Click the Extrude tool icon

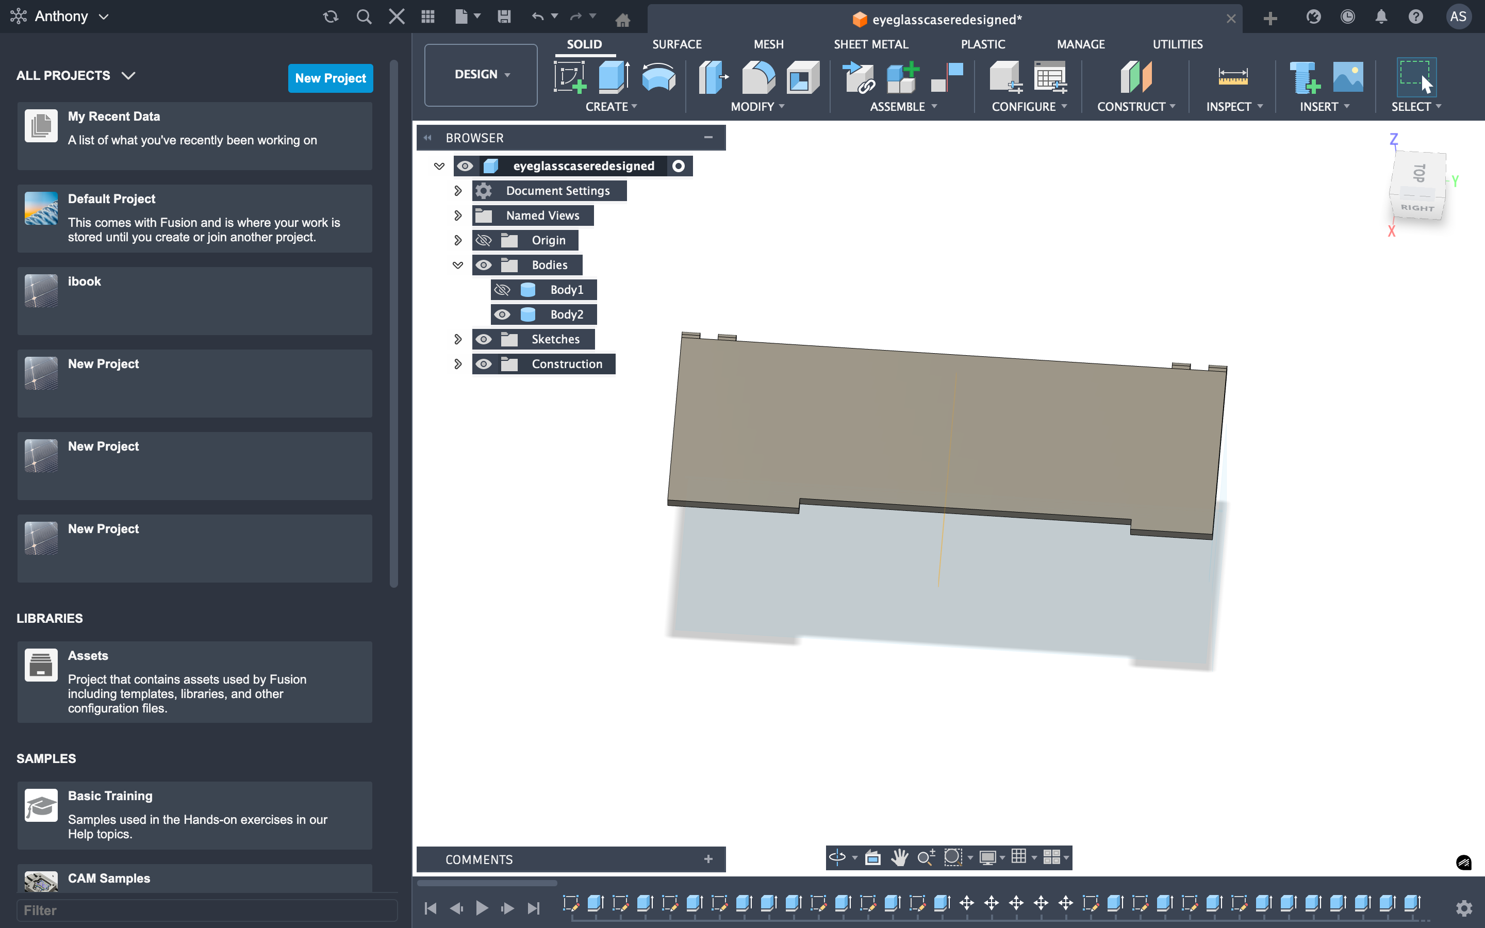tap(613, 77)
